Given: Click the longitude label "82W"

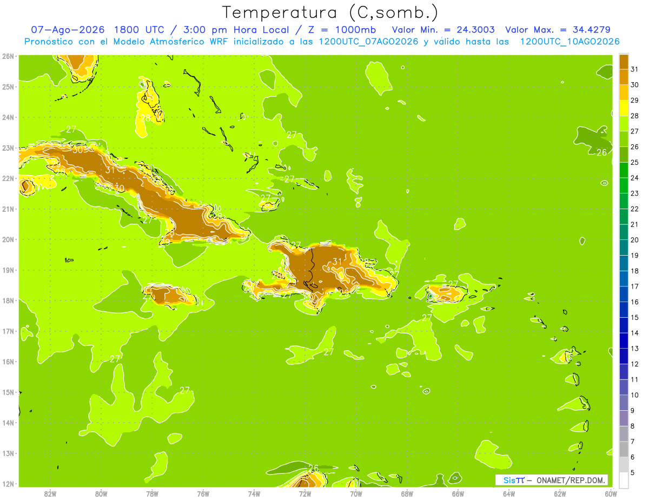Looking at the screenshot, I should (x=50, y=493).
